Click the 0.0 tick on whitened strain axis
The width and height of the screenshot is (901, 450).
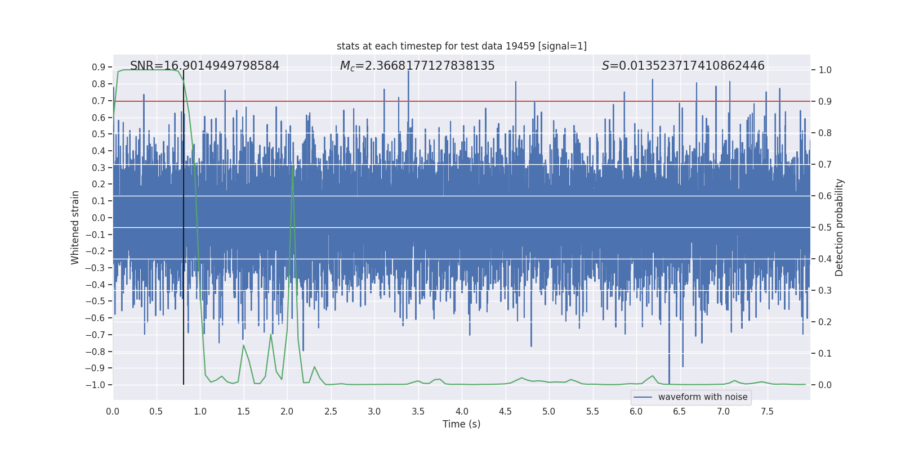pos(99,218)
